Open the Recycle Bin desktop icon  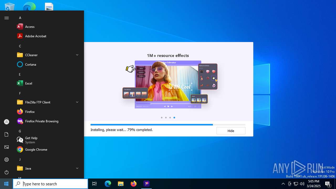point(10,7)
